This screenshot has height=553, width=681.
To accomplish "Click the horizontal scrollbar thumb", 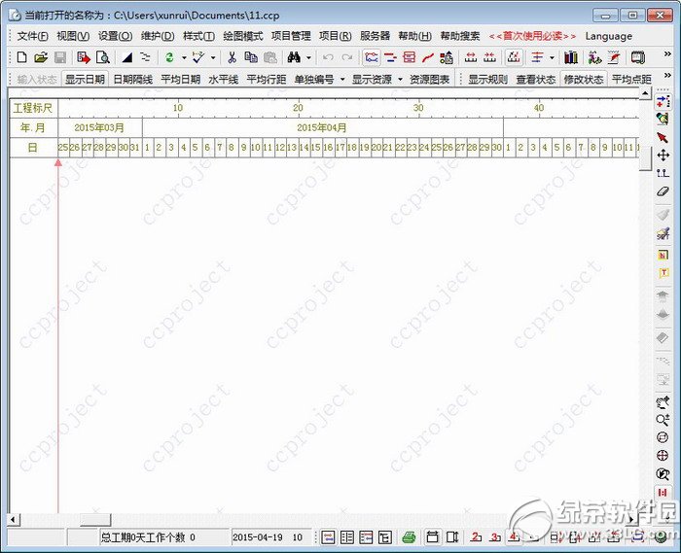I will [95, 520].
